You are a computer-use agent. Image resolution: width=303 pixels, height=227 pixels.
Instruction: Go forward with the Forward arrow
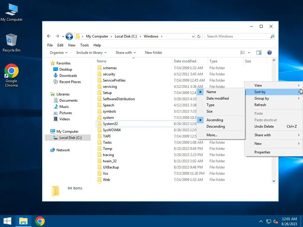point(57,36)
